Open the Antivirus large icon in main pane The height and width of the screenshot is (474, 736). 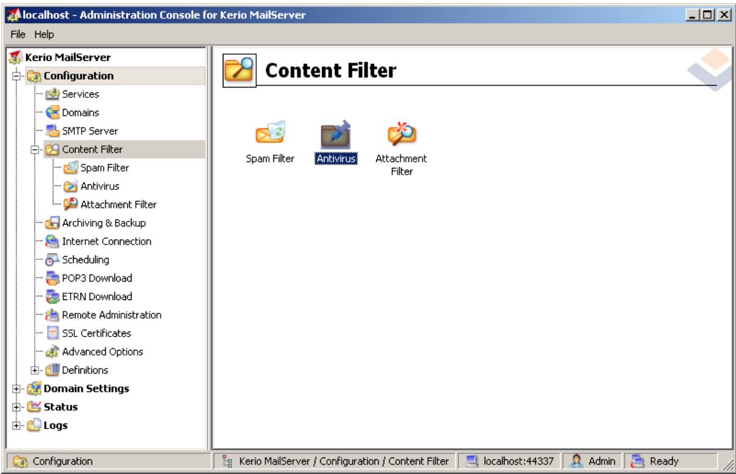coord(335,134)
